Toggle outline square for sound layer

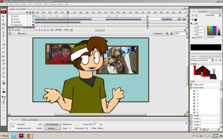coord(33,16)
